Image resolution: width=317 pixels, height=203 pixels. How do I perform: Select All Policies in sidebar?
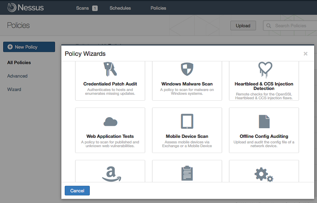pos(19,63)
